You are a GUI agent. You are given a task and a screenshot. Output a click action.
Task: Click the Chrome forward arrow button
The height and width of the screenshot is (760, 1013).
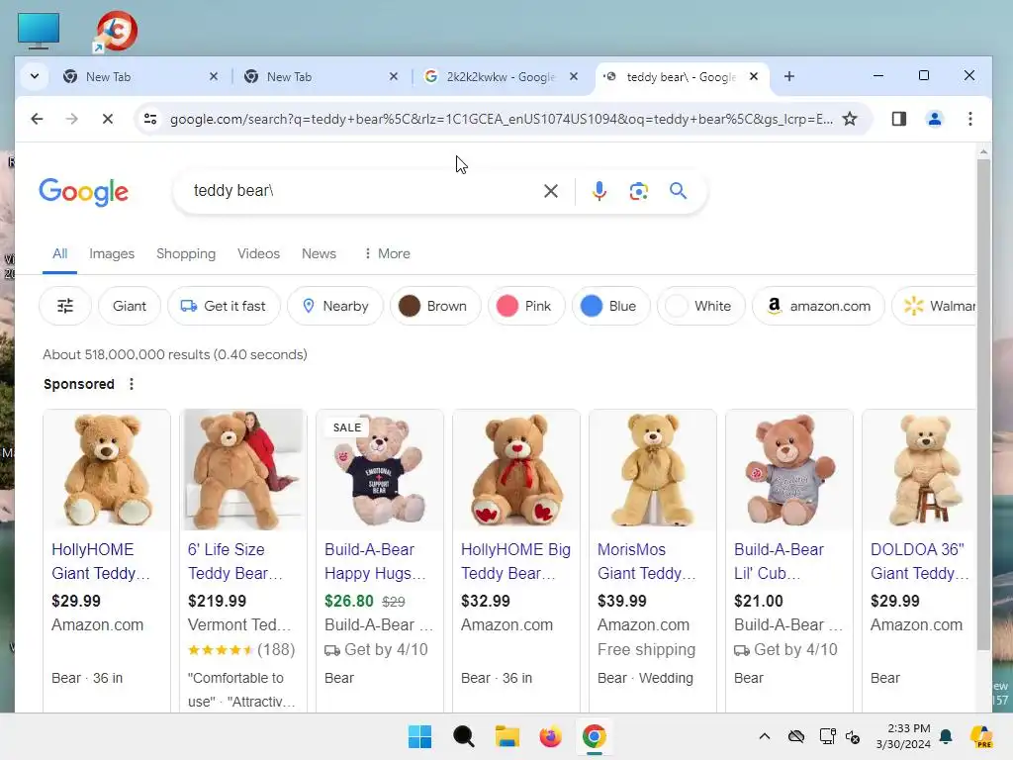pyautogui.click(x=71, y=119)
